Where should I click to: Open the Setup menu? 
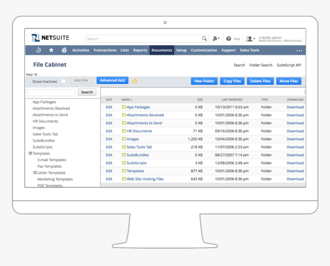(x=181, y=50)
